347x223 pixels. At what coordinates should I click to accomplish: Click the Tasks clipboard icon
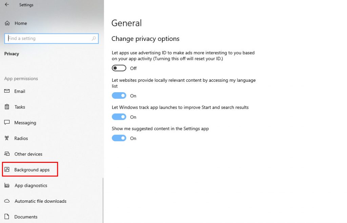7,107
